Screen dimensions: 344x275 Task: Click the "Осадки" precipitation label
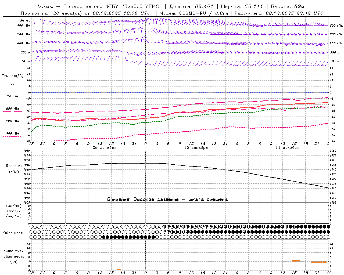(x=14, y=211)
